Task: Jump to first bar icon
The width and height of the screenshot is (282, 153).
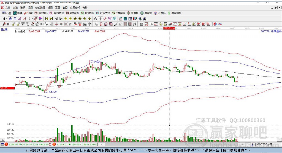Action: click(x=46, y=19)
